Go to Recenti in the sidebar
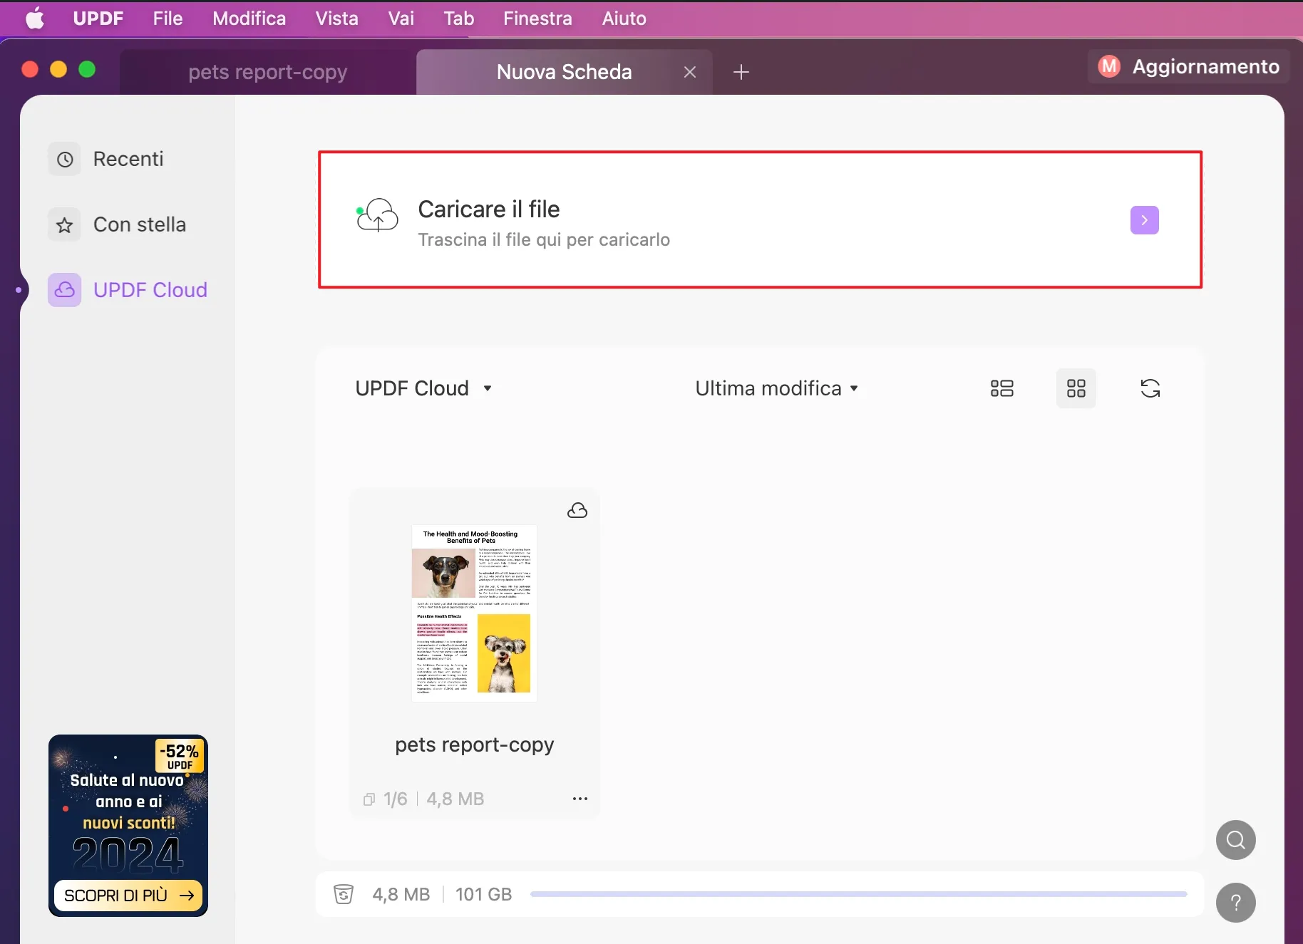 pos(128,159)
